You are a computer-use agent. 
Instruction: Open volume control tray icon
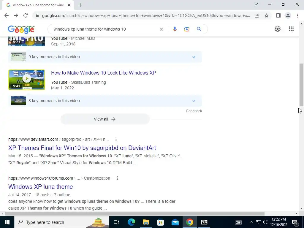[x=265, y=222]
